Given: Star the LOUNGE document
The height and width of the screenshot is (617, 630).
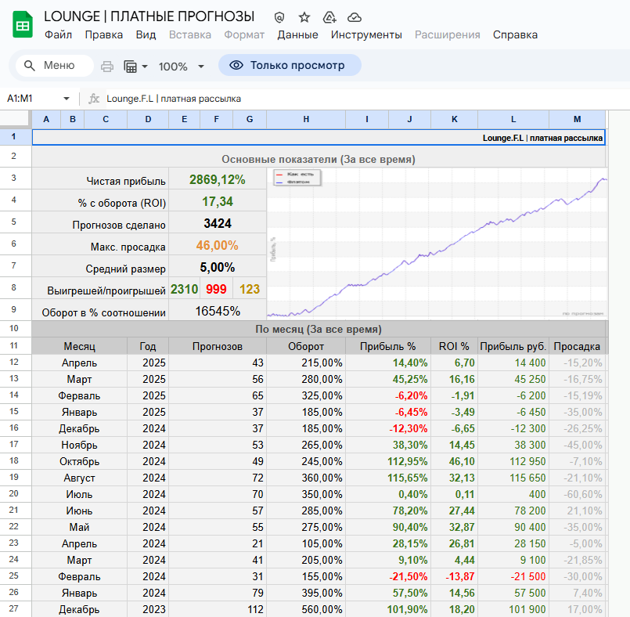Looking at the screenshot, I should (304, 16).
